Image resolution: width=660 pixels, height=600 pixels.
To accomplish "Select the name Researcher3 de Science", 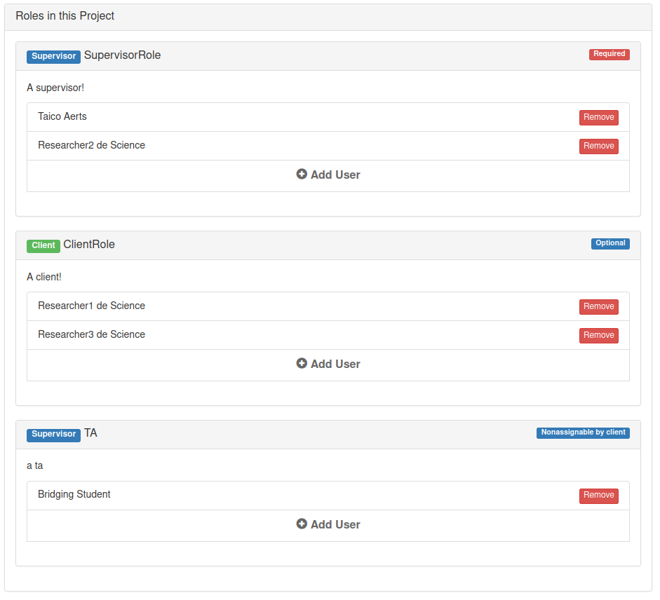I will (91, 334).
